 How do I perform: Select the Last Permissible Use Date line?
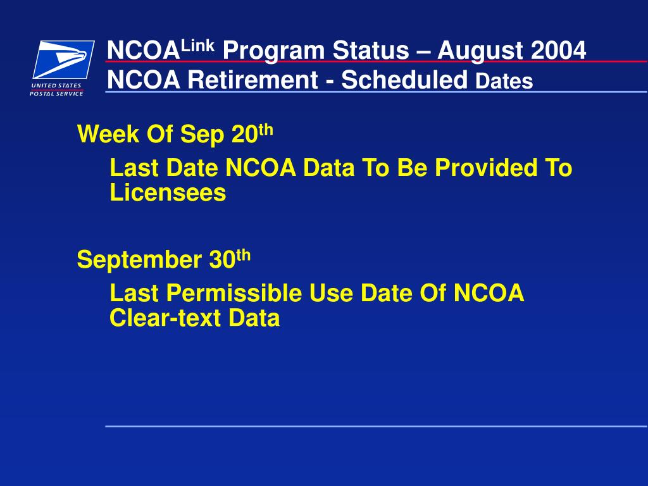tap(317, 293)
